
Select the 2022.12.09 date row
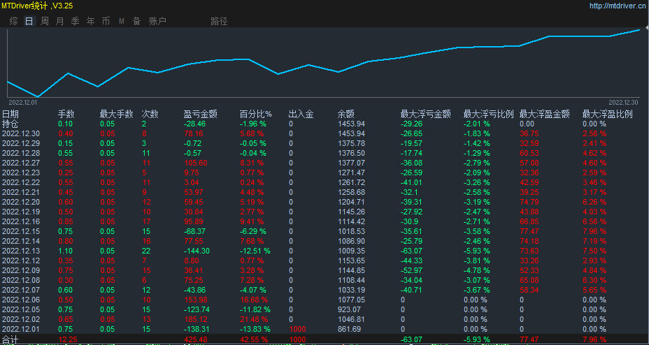pos(21,270)
